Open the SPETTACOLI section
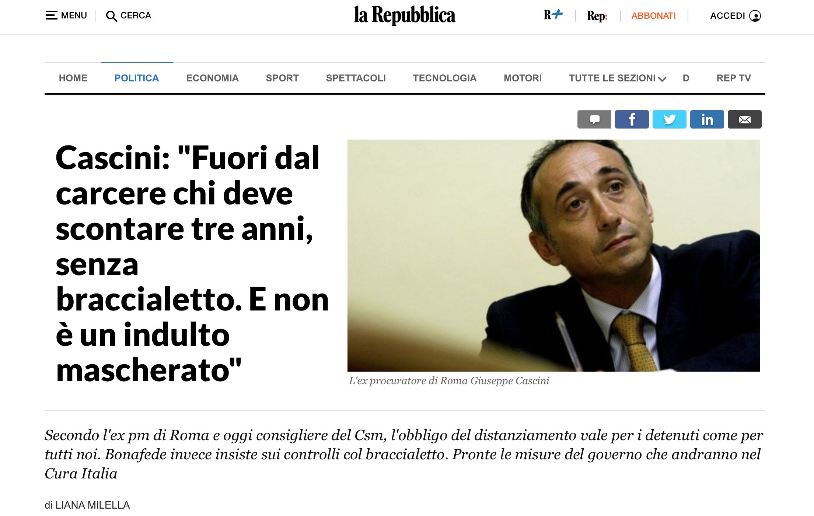This screenshot has height=516, width=814. pyautogui.click(x=356, y=78)
